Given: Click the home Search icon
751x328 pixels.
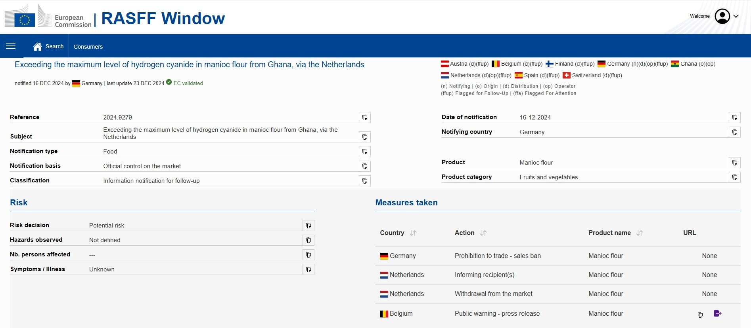Looking at the screenshot, I should (x=38, y=47).
